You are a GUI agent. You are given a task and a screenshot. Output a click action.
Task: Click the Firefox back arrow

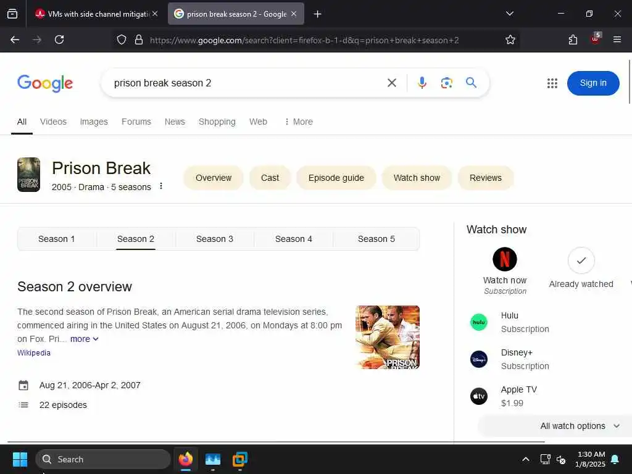[15, 39]
